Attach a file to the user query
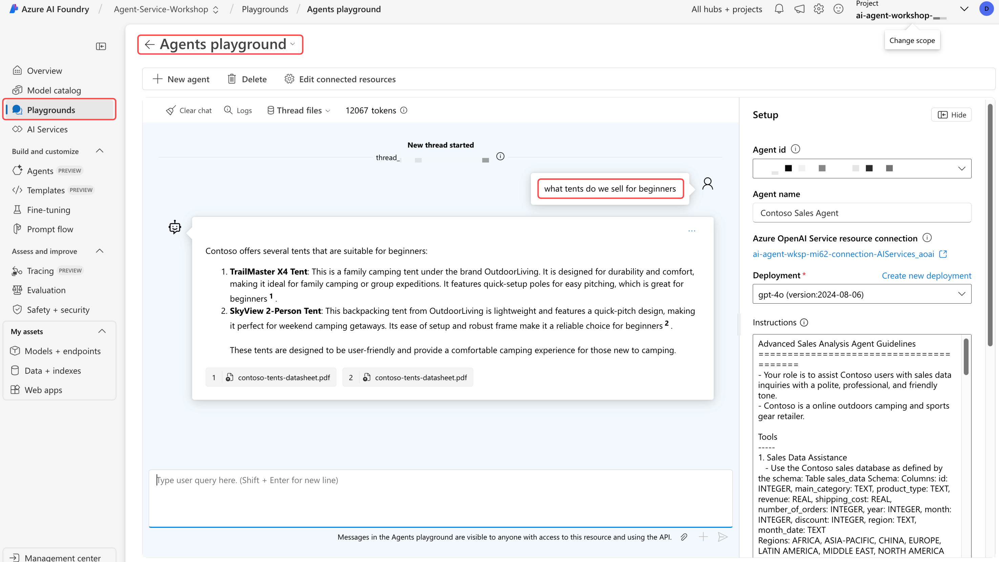Image resolution: width=999 pixels, height=562 pixels. tap(684, 537)
